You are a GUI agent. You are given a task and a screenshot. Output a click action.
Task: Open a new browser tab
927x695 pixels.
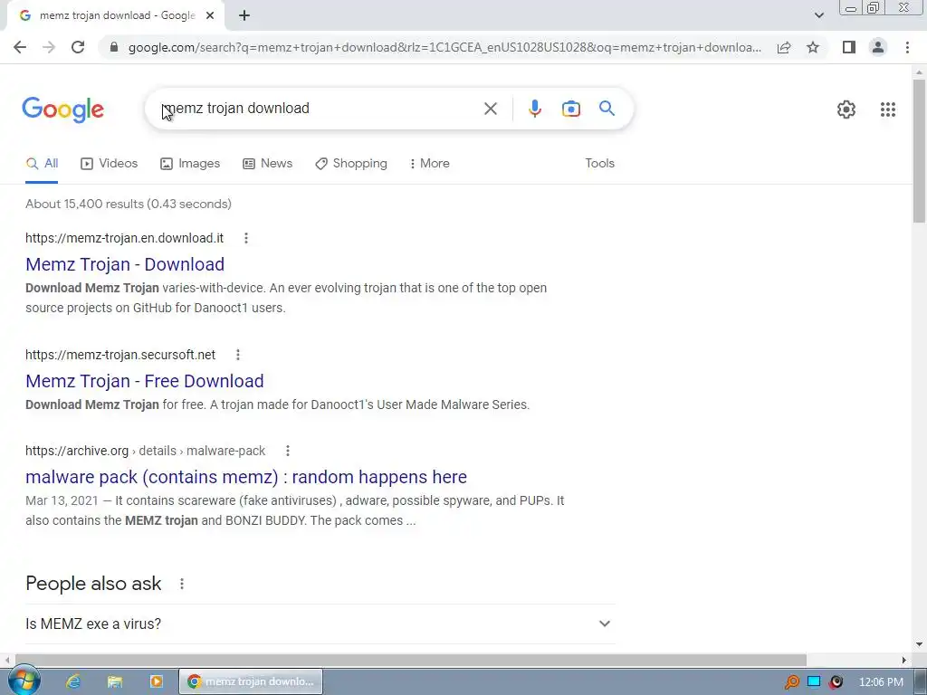click(x=244, y=15)
